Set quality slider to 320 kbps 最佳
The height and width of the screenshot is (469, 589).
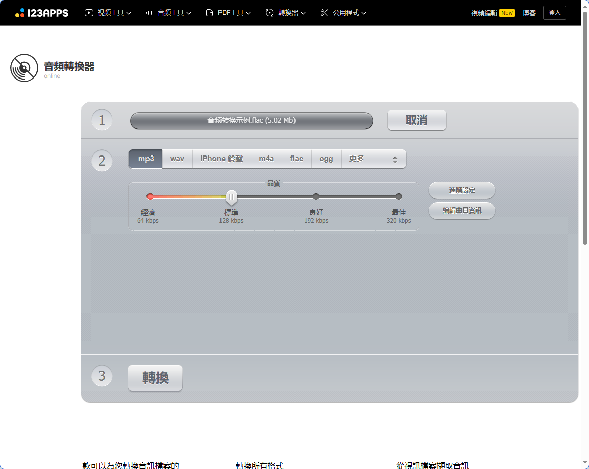pyautogui.click(x=398, y=196)
